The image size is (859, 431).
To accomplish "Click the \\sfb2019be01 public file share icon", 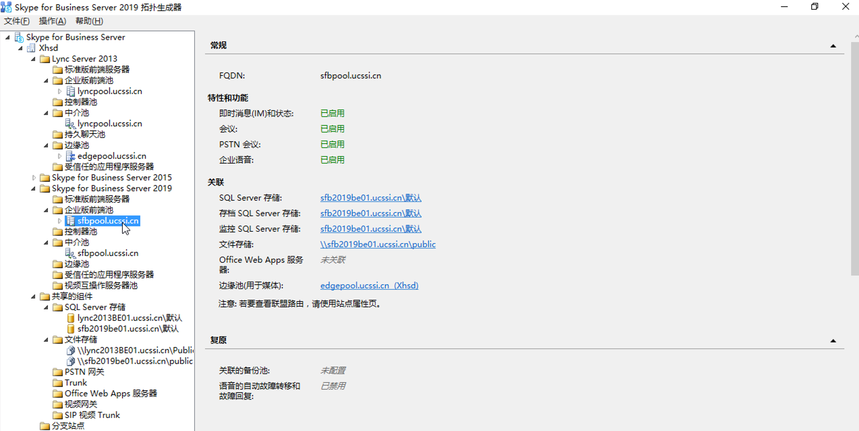I will pos(70,361).
